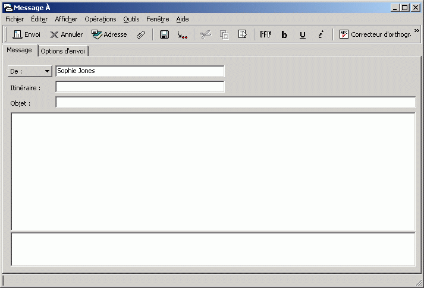Toggle bold formatting with the b icon
This screenshot has height=288, width=424.
[284, 34]
